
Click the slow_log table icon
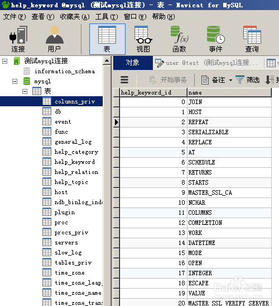(47, 252)
